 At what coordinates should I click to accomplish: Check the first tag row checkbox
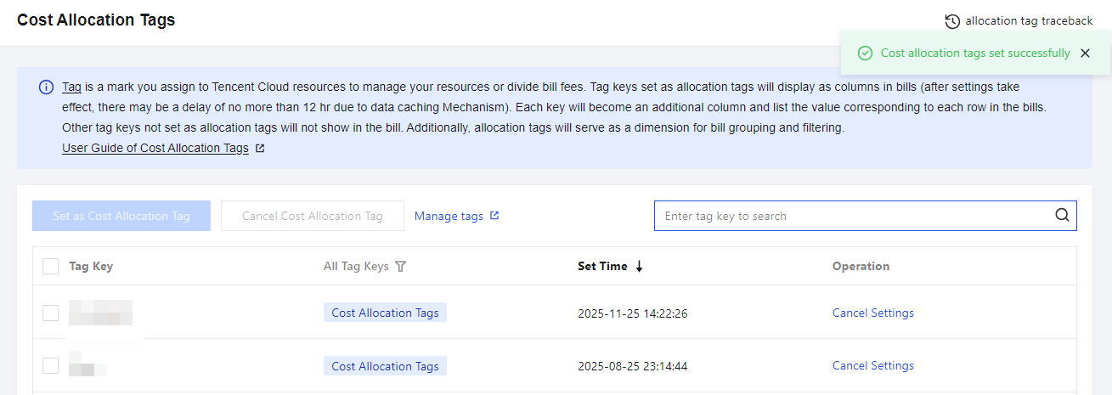pyautogui.click(x=51, y=313)
